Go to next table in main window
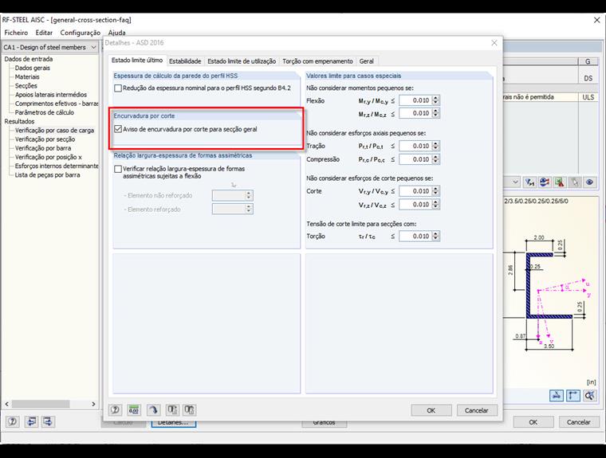Image resolution: width=606 pixels, height=458 pixels. (x=49, y=421)
